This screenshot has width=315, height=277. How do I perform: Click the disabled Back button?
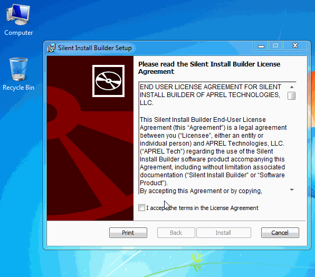[x=176, y=233]
